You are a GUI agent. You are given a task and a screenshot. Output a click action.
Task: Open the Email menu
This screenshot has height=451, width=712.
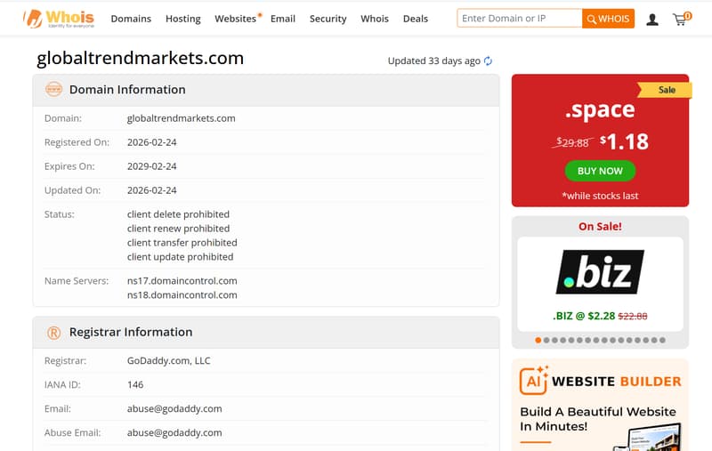click(283, 19)
